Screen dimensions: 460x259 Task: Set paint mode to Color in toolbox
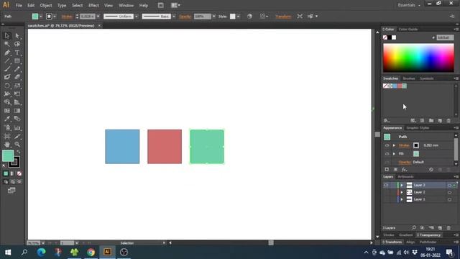click(6, 173)
